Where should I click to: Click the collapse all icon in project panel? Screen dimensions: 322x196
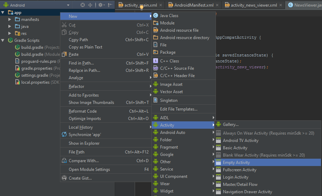pyautogui.click(x=90, y=5)
